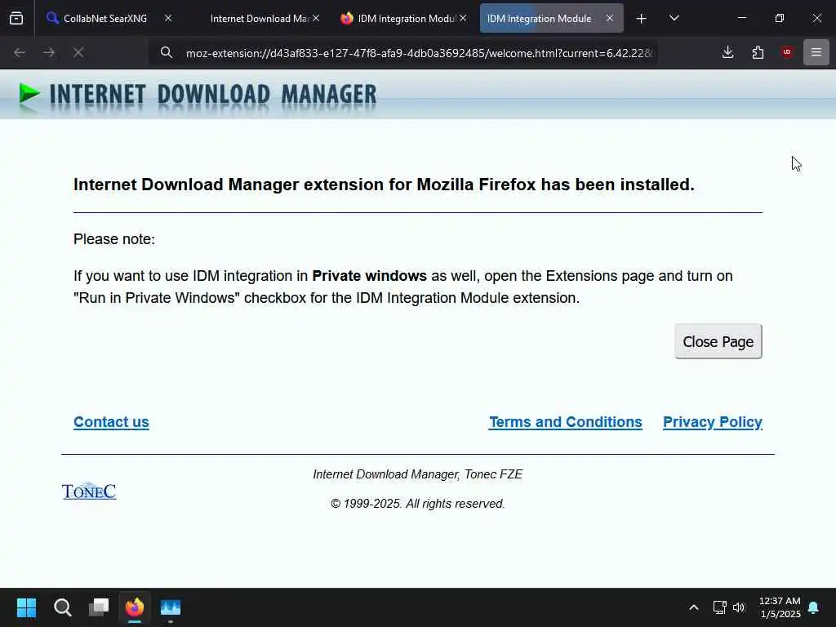Open Task View on the taskbar
836x627 pixels.
(x=99, y=607)
